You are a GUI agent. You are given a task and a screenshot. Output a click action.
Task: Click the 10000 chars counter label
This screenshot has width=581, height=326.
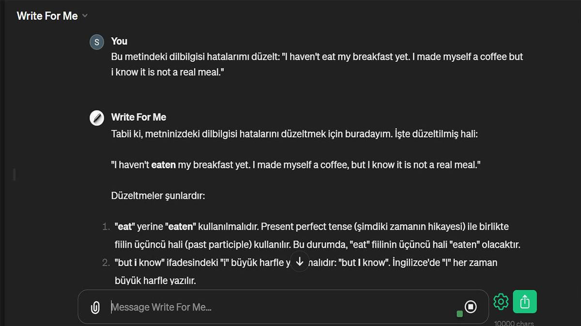click(x=514, y=323)
